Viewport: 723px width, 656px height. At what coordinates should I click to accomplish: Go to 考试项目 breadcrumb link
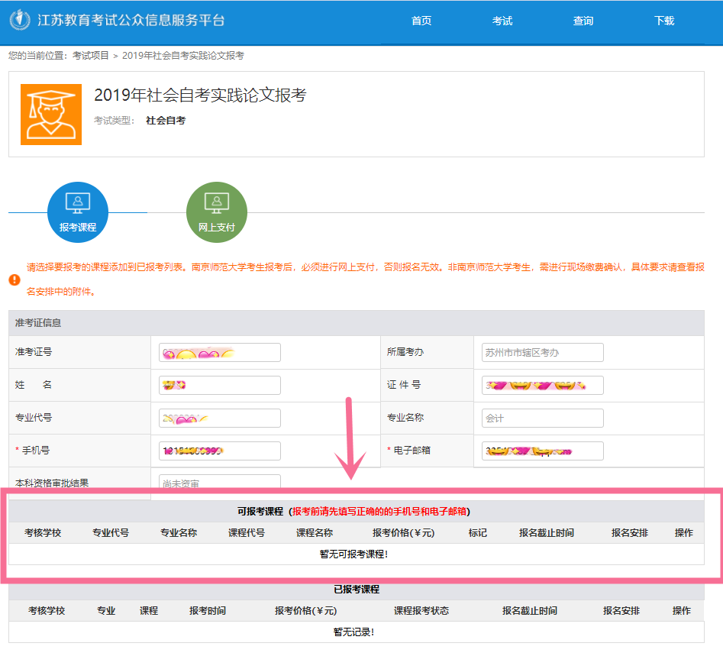[91, 56]
